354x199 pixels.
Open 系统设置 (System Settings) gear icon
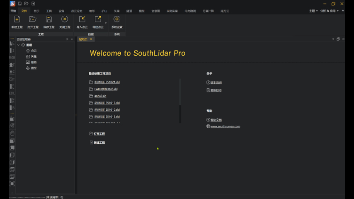pos(117,19)
